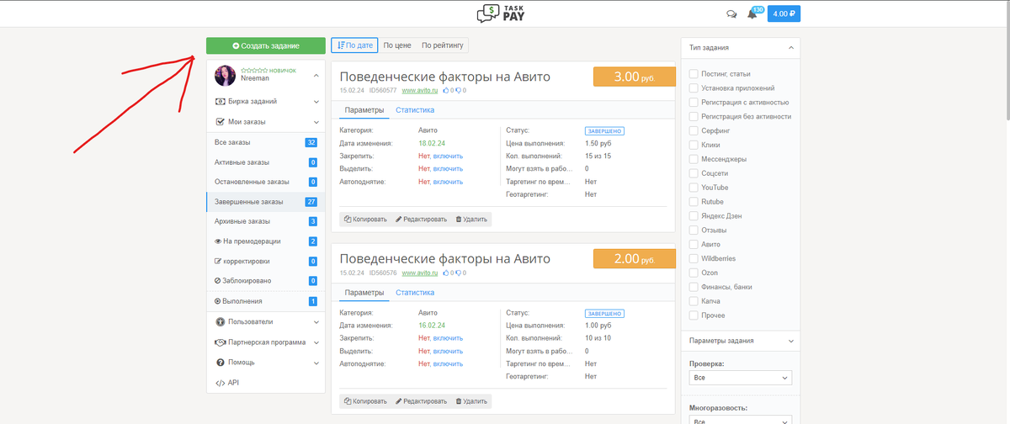Screen dimensions: 1010x424
Task: Expand the Партнерская программа section
Action: [x=316, y=342]
